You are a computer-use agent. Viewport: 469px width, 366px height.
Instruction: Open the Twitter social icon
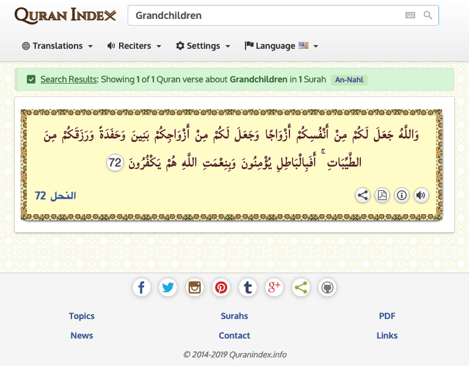(168, 287)
